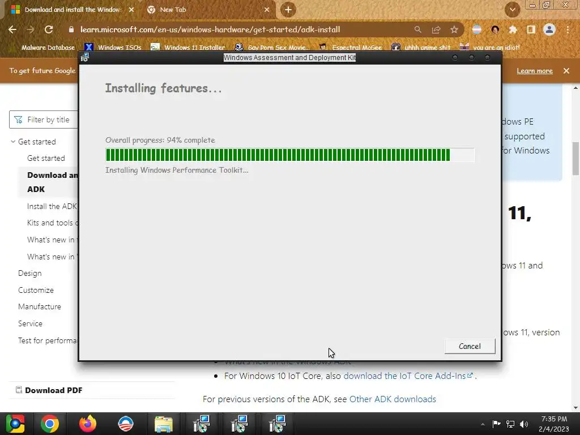The width and height of the screenshot is (580, 435).
Task: Bookmark this page with the star
Action: [x=454, y=29]
